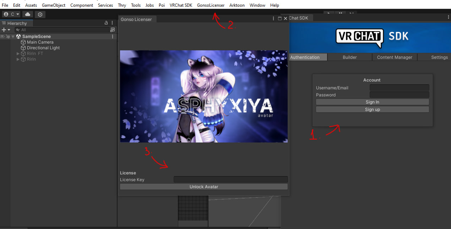Switch to the Content Manager tab
Viewport: 451px width, 229px height.
[x=395, y=57]
